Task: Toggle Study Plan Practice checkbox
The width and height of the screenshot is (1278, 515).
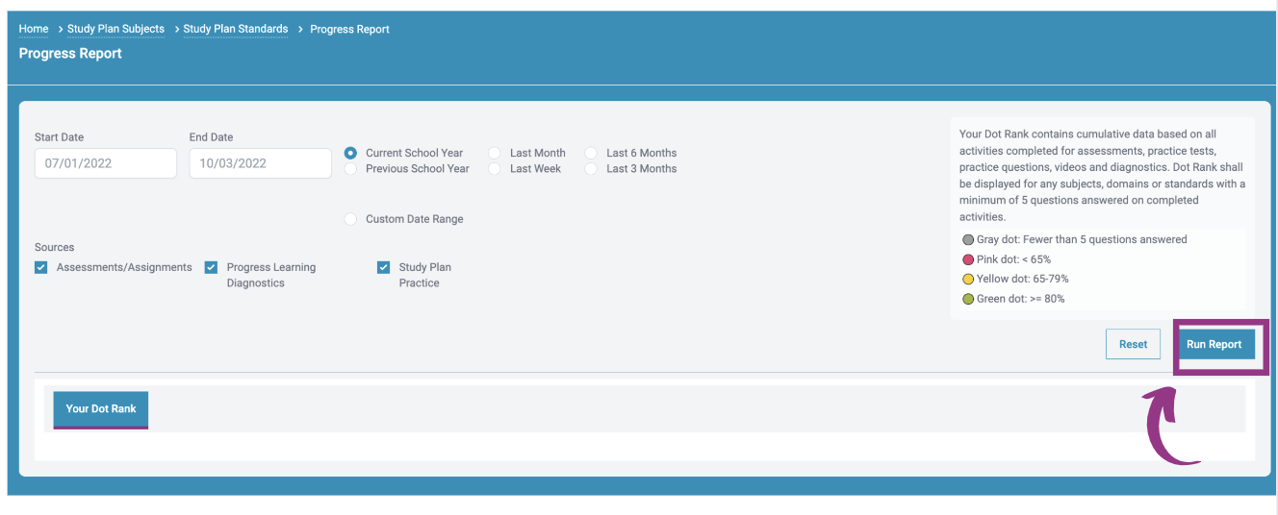Action: (383, 267)
